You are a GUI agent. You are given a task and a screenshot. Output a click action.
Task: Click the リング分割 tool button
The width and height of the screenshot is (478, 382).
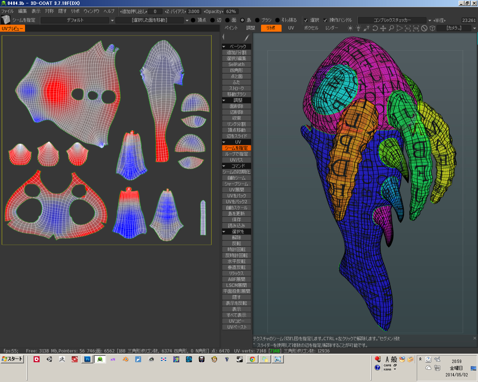236,124
